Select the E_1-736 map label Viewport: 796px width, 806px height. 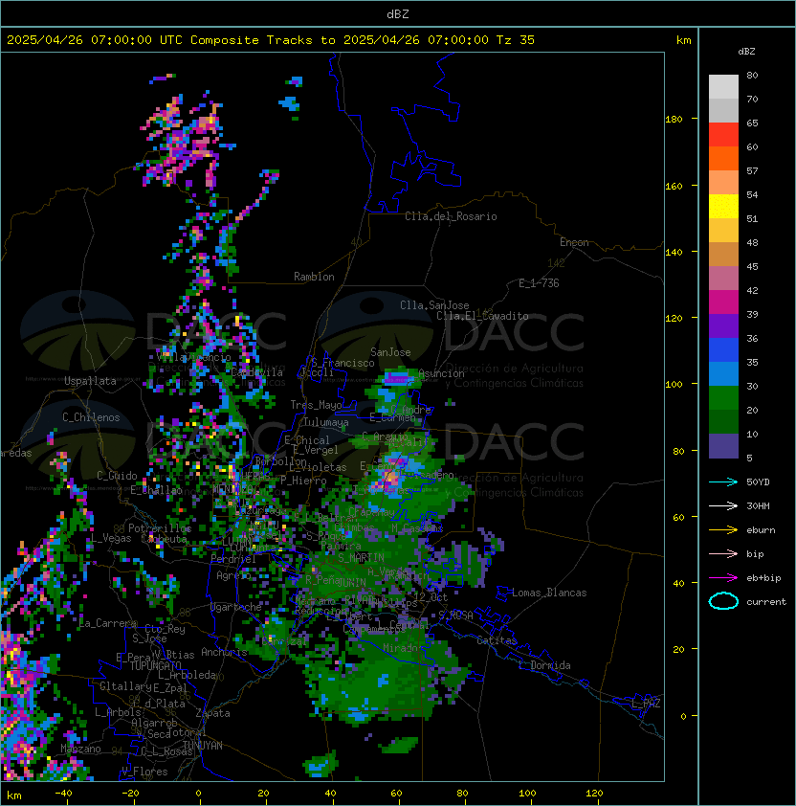(x=539, y=283)
